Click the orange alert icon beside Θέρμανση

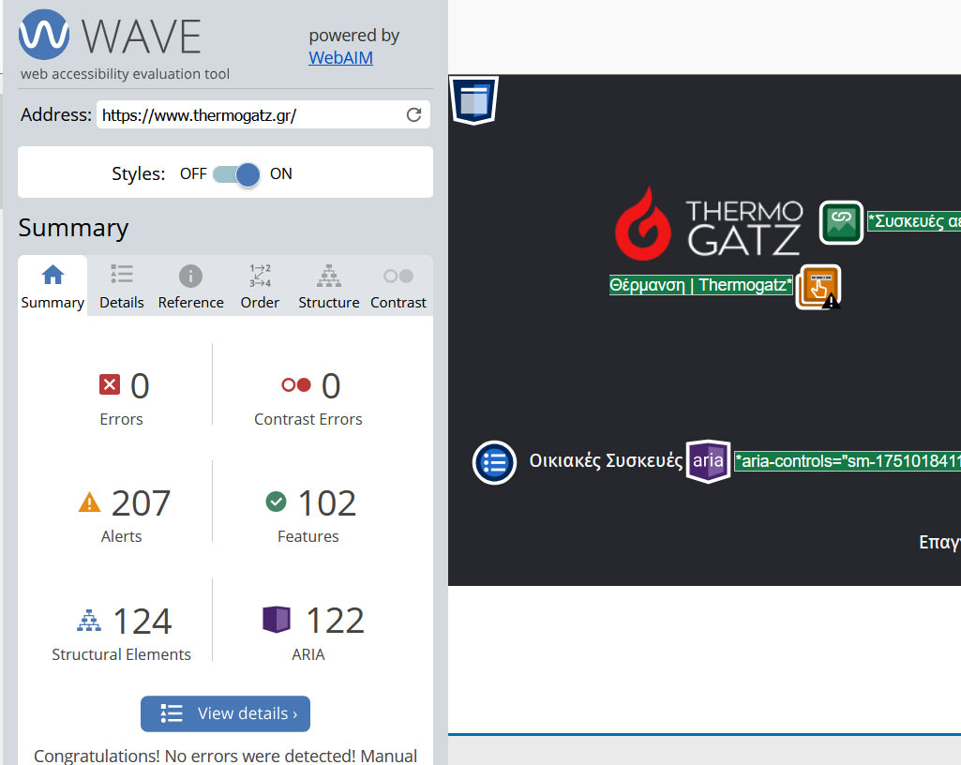[x=818, y=287]
